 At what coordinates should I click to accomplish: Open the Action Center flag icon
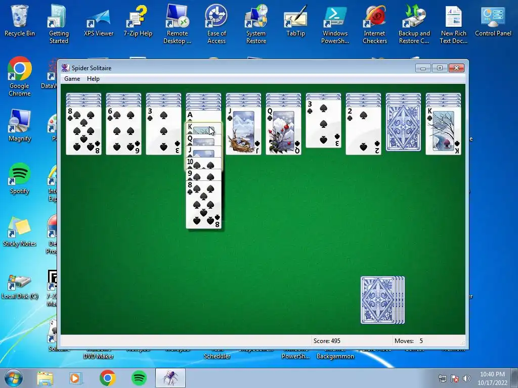tap(455, 378)
